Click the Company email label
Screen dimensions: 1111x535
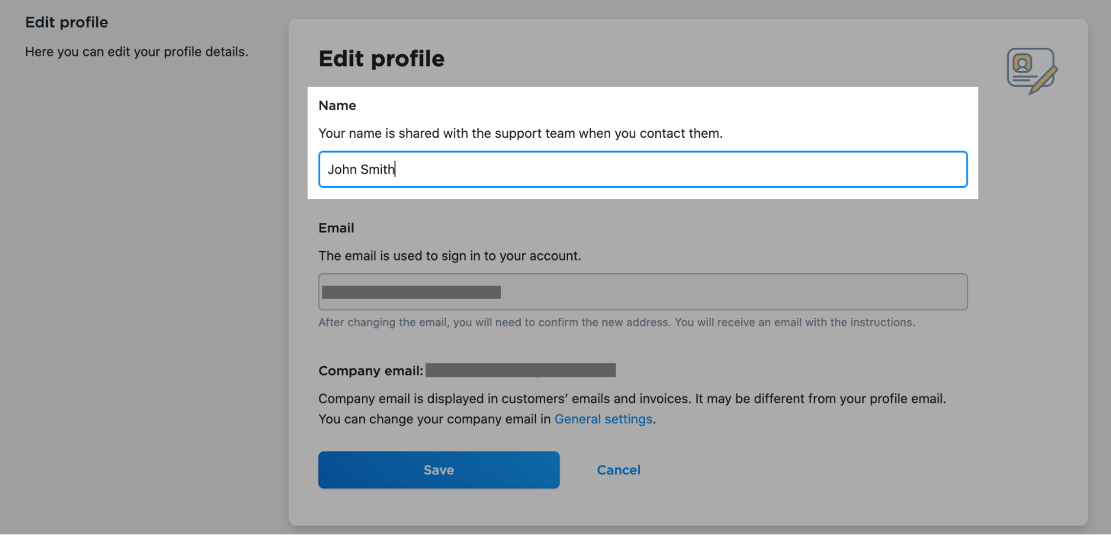pos(368,371)
